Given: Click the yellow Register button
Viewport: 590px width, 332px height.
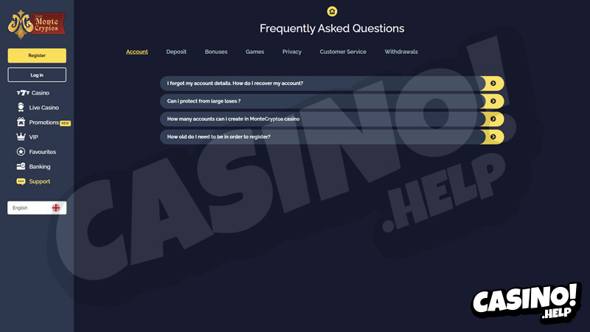Looking at the screenshot, I should pyautogui.click(x=37, y=55).
